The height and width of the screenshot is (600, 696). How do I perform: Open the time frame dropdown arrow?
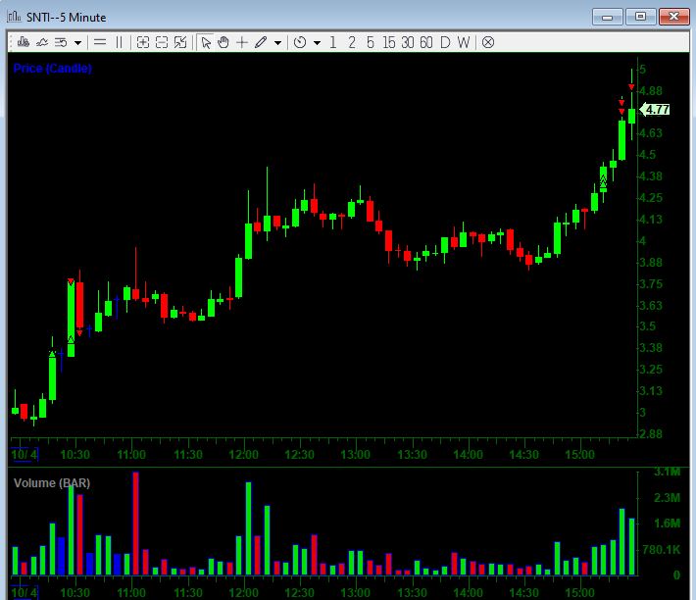click(317, 43)
